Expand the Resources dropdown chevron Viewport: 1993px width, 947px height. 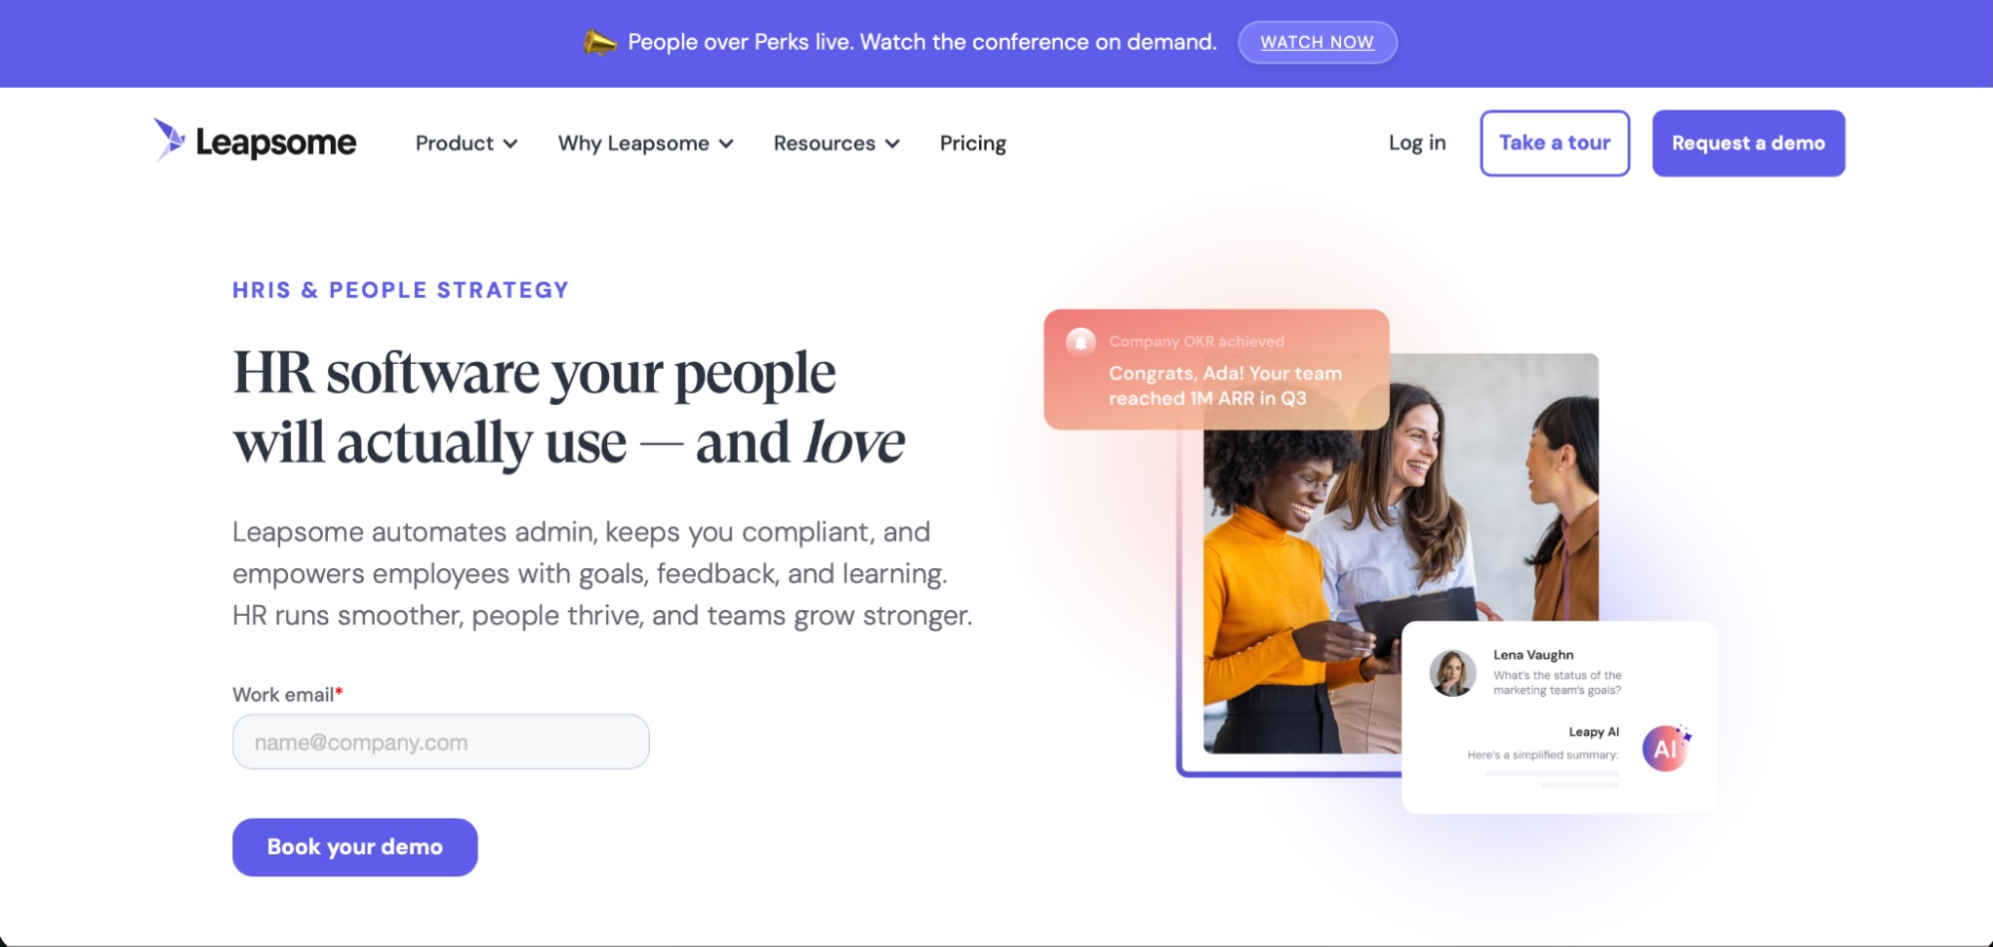892,144
